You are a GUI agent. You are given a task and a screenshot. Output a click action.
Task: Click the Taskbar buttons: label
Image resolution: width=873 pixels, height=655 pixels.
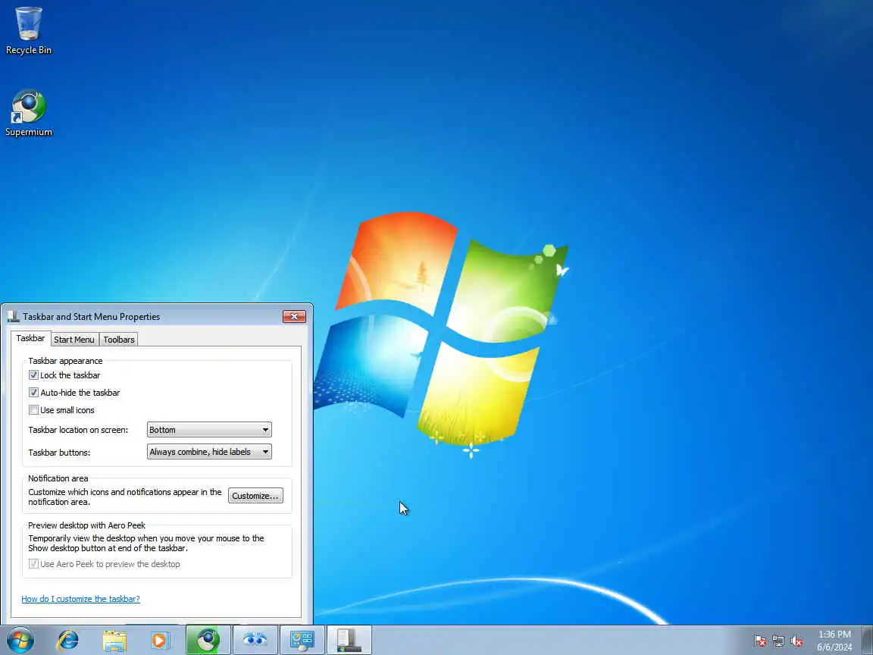pos(59,453)
